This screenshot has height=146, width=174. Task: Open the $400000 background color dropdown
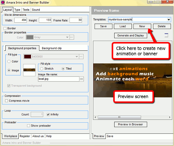tap(77, 57)
